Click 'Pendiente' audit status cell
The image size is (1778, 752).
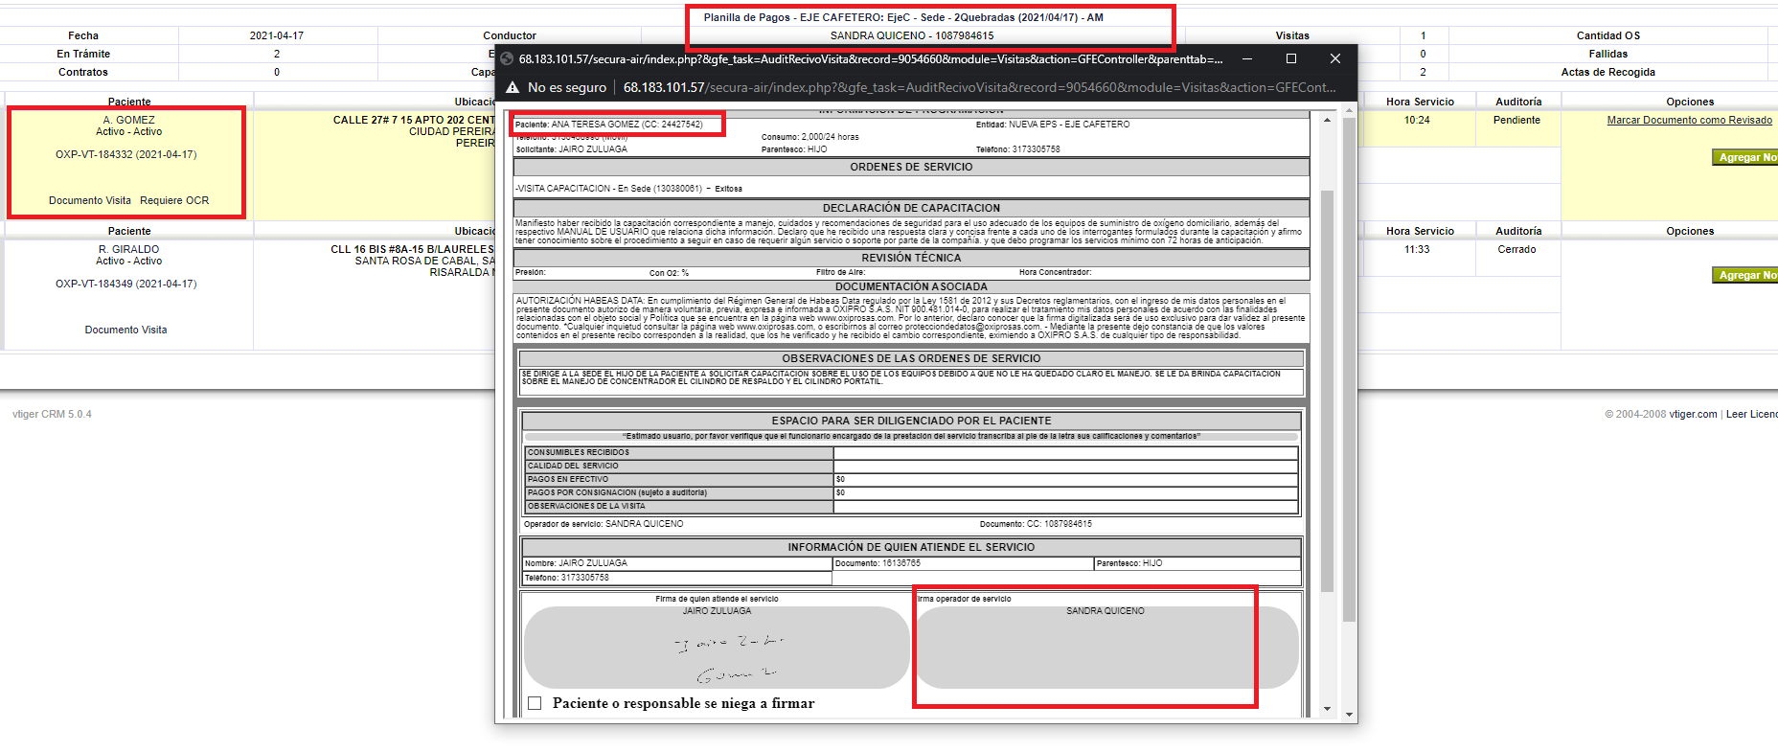pyautogui.click(x=1516, y=120)
